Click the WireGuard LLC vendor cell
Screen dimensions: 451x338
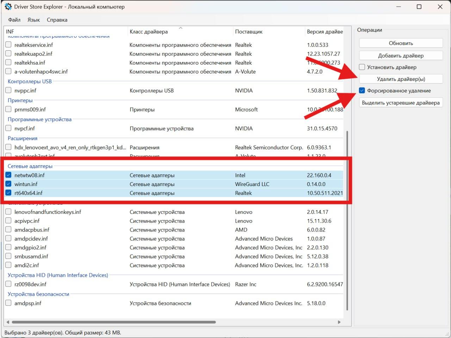[x=252, y=184]
